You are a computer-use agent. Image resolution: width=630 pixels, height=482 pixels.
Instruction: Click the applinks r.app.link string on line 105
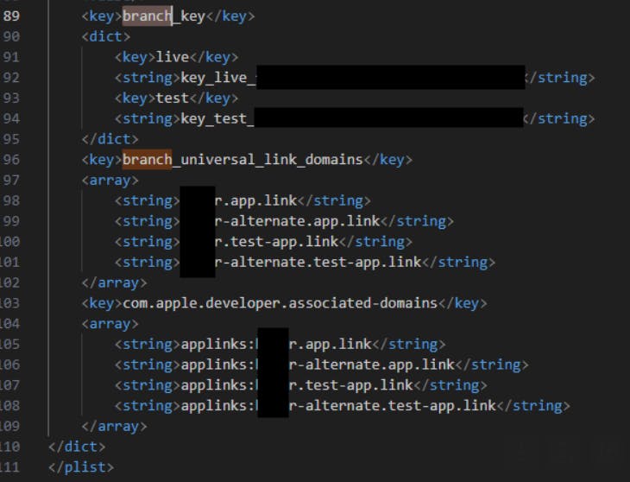tap(276, 344)
